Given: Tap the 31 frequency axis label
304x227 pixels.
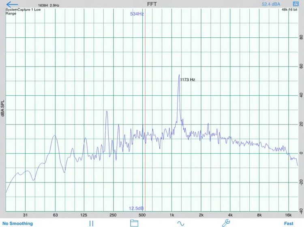Looking at the screenshot, I should coord(25,215).
